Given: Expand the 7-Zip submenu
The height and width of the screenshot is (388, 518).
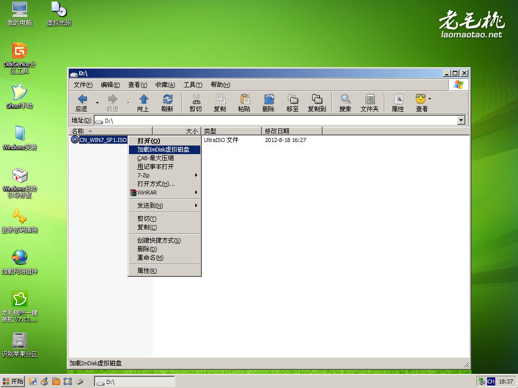Looking at the screenshot, I should (x=196, y=175).
